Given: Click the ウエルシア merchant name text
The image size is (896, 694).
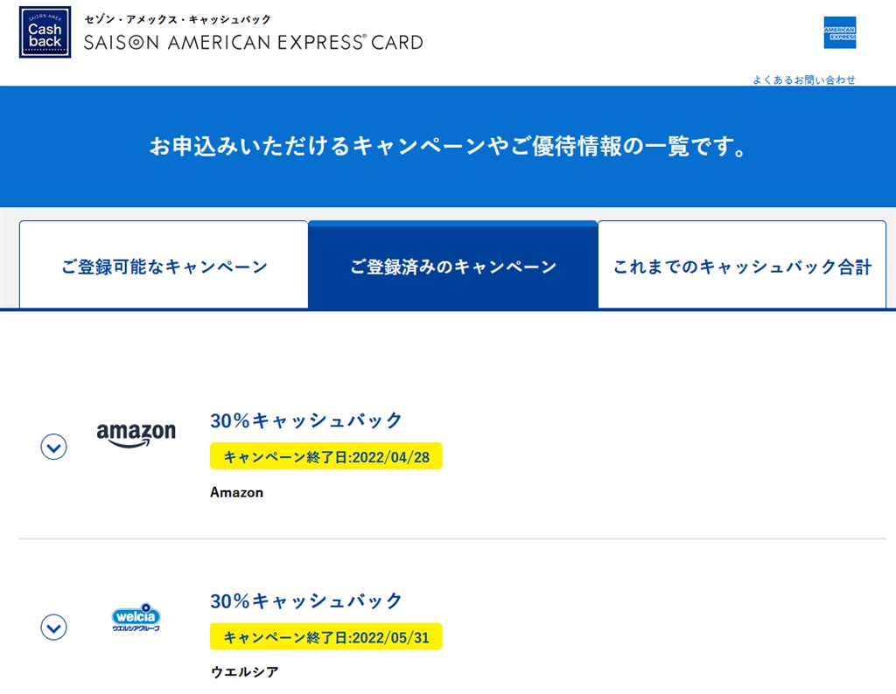Looking at the screenshot, I should (x=244, y=671).
